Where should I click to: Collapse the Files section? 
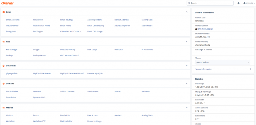(186, 42)
